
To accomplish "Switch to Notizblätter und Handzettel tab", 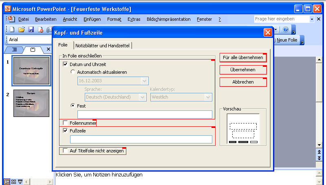I will click(103, 46).
